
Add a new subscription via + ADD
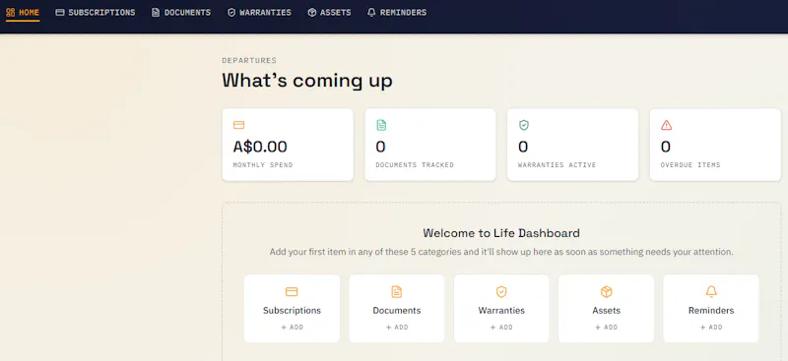click(x=292, y=328)
